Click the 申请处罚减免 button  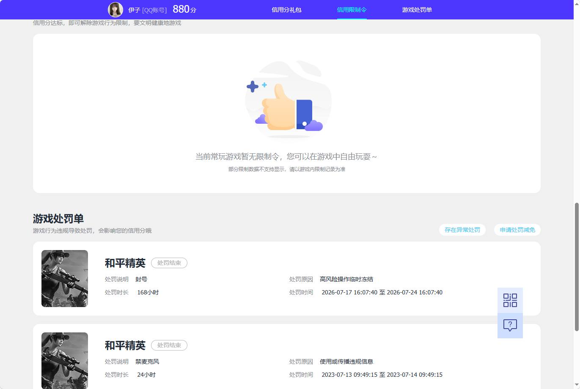(517, 230)
